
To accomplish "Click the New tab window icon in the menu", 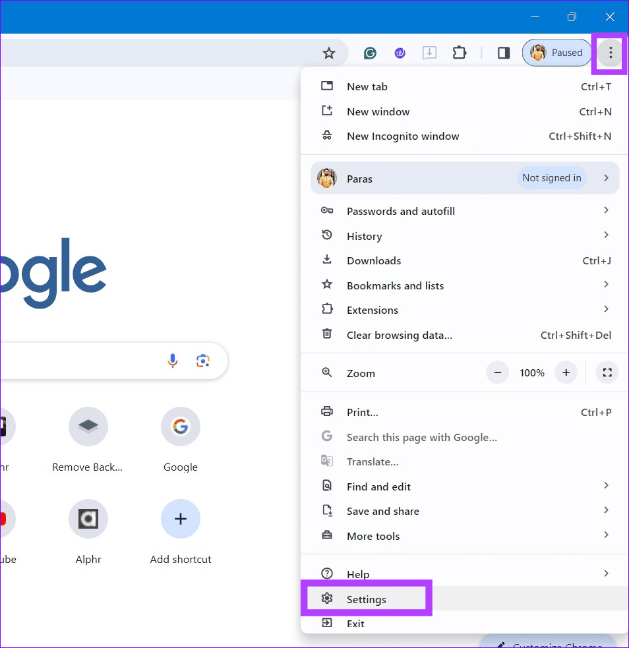I will pos(327,86).
